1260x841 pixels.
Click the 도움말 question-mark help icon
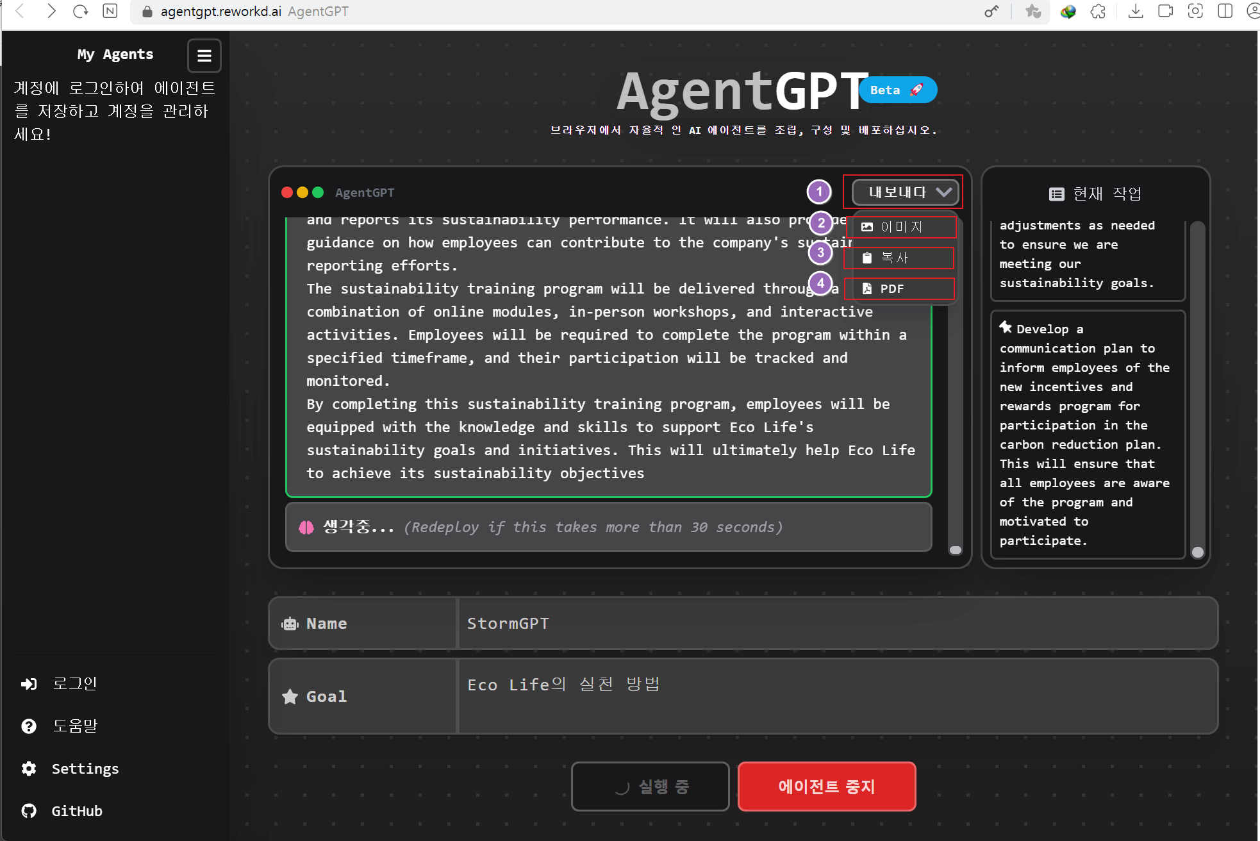pos(29,725)
